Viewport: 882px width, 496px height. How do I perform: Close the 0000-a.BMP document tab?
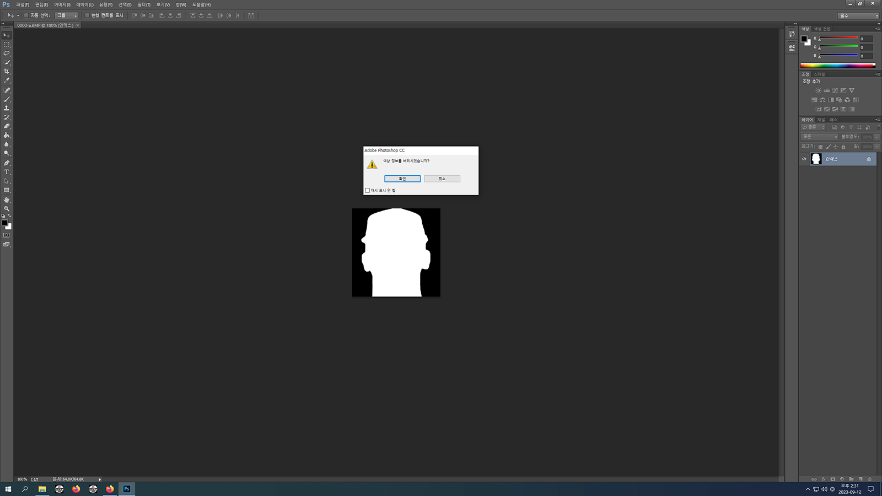pyautogui.click(x=78, y=25)
